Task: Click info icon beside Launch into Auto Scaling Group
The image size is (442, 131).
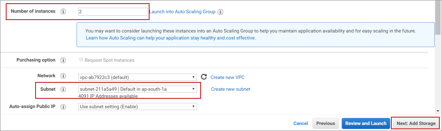Action: click(x=220, y=12)
